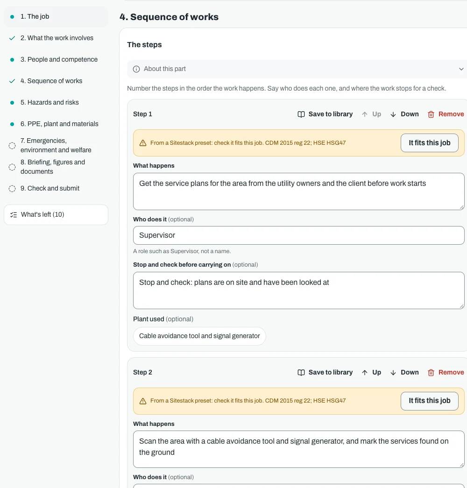This screenshot has height=488, width=467.
Task: Navigate to 5. Hazards and risks
Action: click(x=56, y=102)
